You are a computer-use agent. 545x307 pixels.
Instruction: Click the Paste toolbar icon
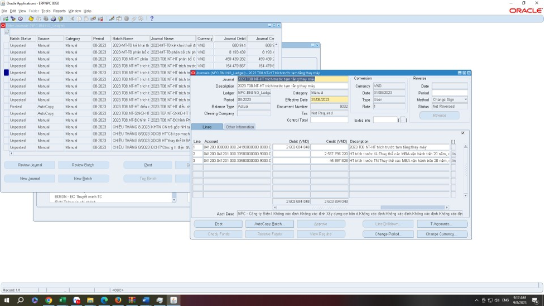click(x=86, y=19)
